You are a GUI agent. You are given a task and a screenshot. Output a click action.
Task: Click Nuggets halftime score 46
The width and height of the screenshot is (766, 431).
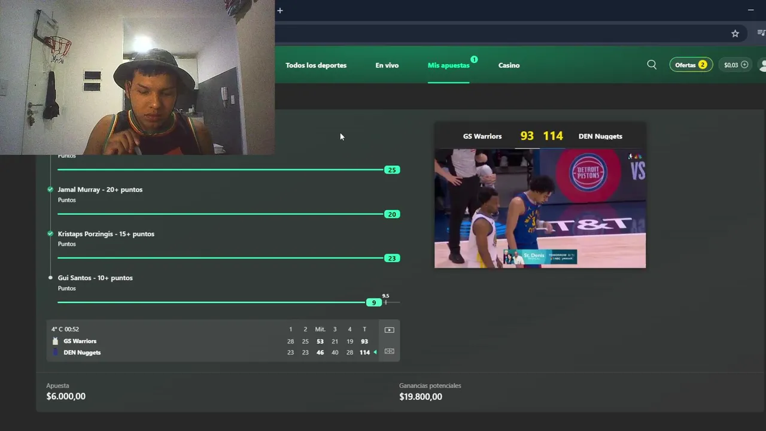(x=320, y=353)
